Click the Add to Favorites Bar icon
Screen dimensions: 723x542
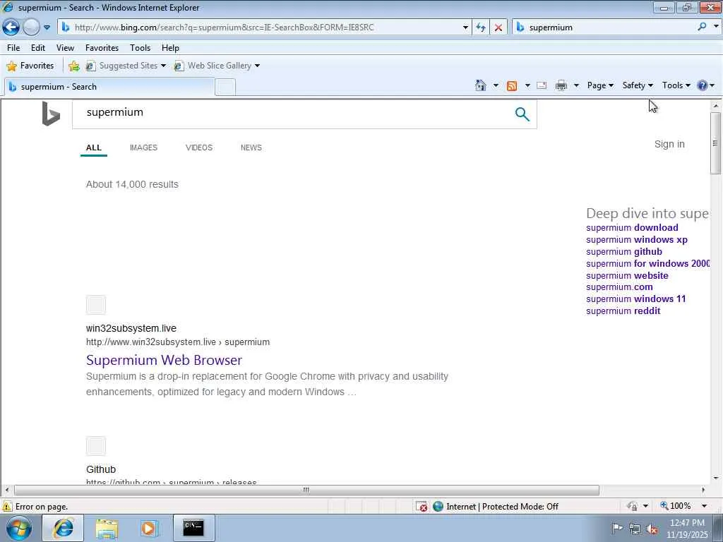point(73,66)
